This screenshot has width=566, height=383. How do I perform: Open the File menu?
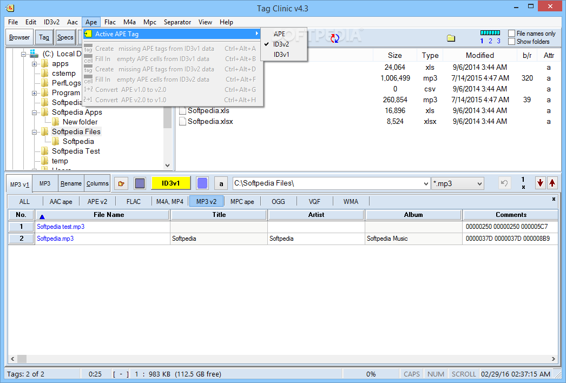[x=13, y=22]
